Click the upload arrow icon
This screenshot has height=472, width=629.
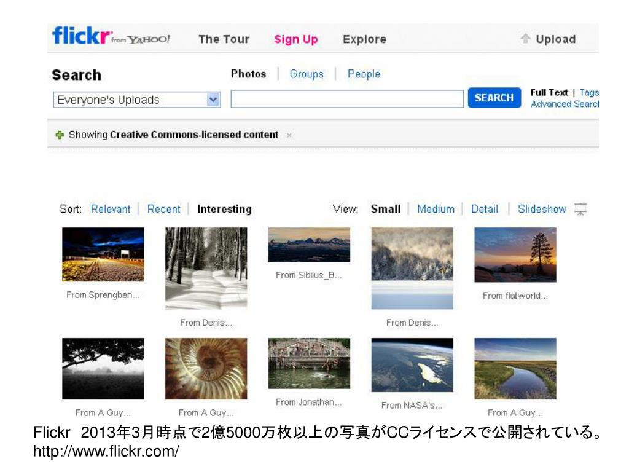525,39
